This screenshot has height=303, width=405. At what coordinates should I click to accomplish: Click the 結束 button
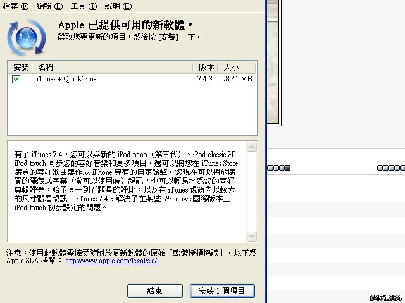(154, 291)
